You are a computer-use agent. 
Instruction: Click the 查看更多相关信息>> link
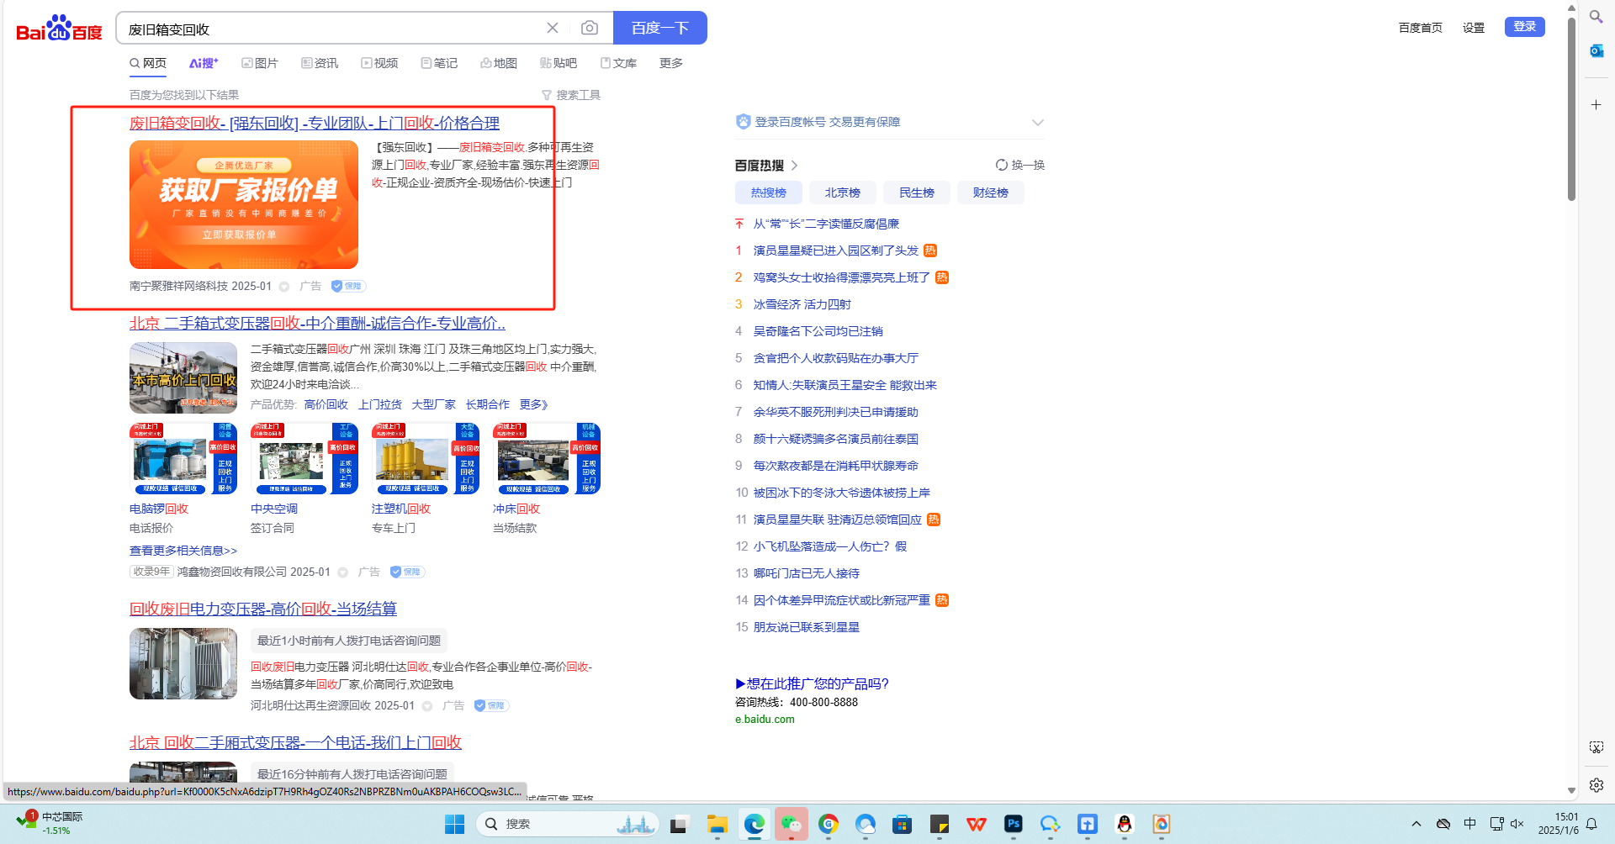[x=183, y=551]
